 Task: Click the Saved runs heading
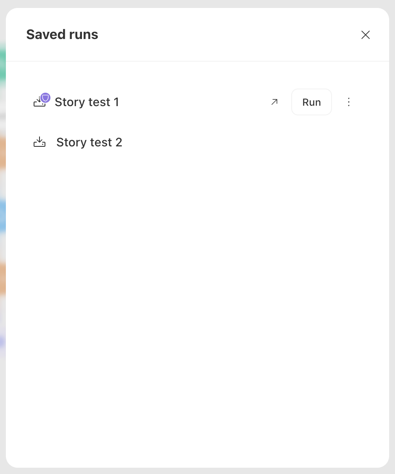pyautogui.click(x=62, y=34)
